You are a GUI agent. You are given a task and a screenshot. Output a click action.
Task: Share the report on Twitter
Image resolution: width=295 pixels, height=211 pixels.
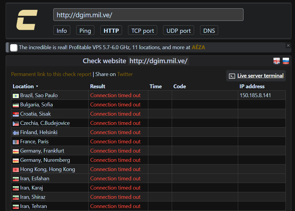125,74
